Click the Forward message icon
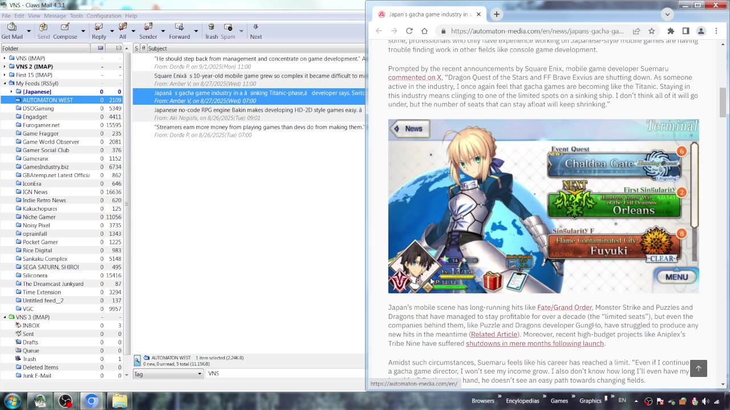This screenshot has width=730, height=410. pos(179,31)
